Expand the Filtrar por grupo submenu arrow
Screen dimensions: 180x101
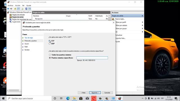coord(142,29)
